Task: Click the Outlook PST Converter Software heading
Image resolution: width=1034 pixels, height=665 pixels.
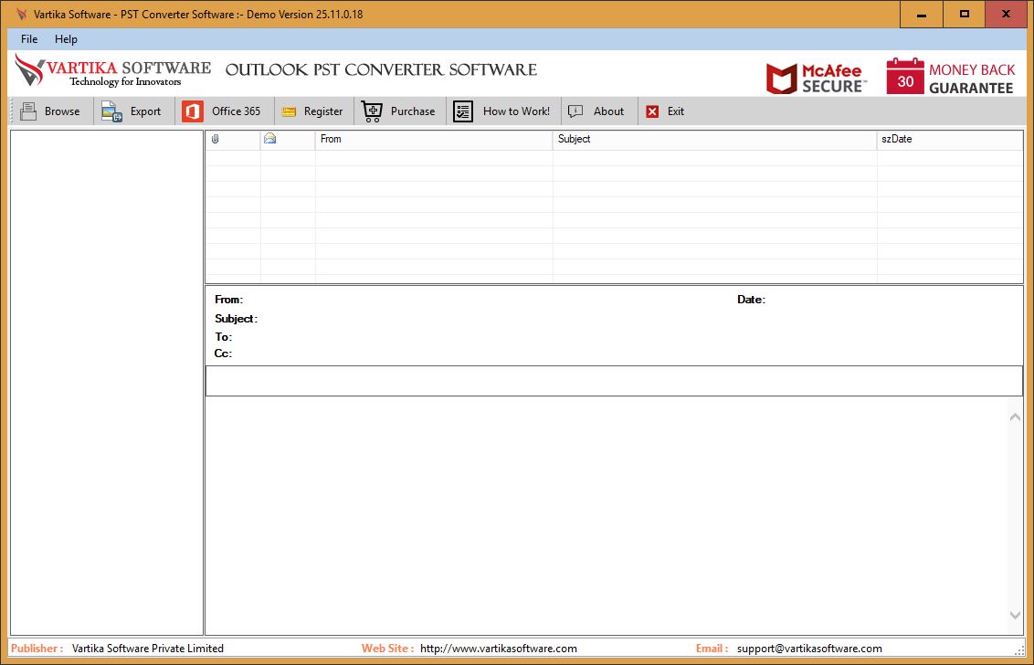Action: [x=381, y=70]
